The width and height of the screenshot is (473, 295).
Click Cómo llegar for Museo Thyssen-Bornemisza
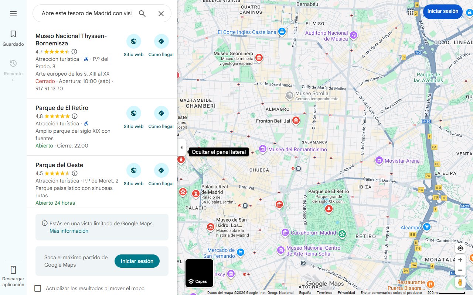pyautogui.click(x=161, y=41)
